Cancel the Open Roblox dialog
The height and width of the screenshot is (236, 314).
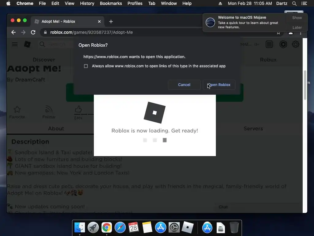tap(184, 85)
